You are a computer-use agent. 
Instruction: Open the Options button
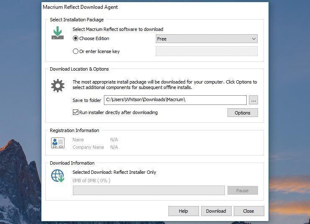pyautogui.click(x=243, y=113)
